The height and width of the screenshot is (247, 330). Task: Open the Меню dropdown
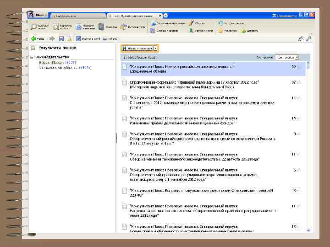[38, 15]
